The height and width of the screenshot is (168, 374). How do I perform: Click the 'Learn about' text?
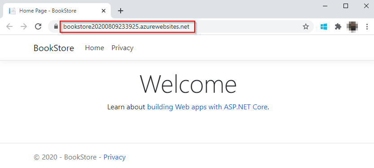[x=126, y=107]
